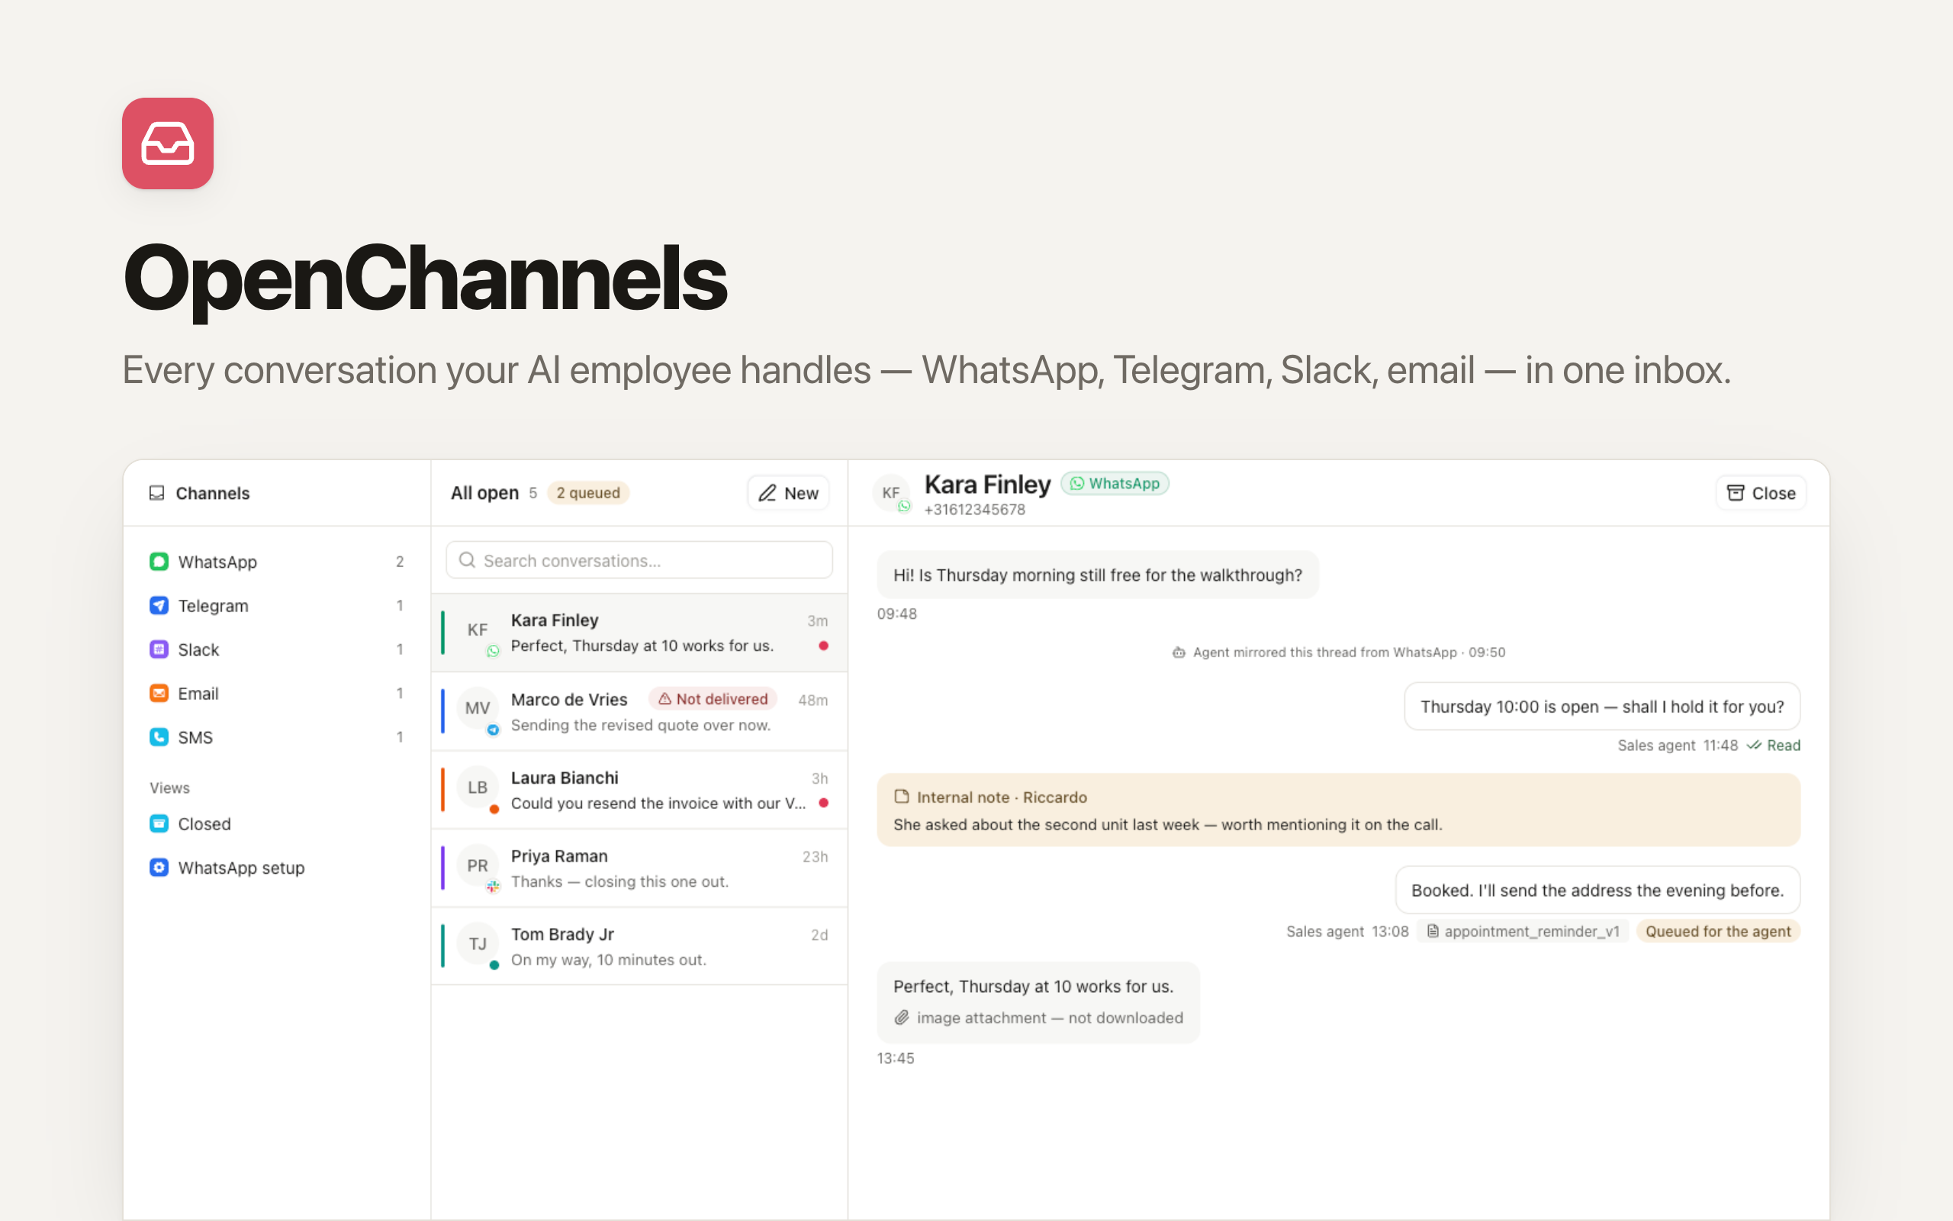The width and height of the screenshot is (1953, 1221).
Task: Click the KF avatar in conversation list
Action: click(x=478, y=630)
